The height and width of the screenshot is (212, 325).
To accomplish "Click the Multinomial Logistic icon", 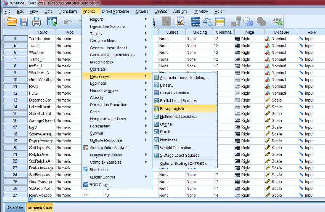I will [x=156, y=117].
